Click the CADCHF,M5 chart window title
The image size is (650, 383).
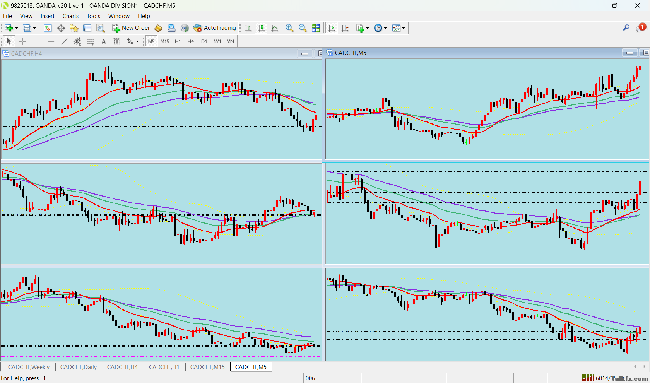coord(351,53)
